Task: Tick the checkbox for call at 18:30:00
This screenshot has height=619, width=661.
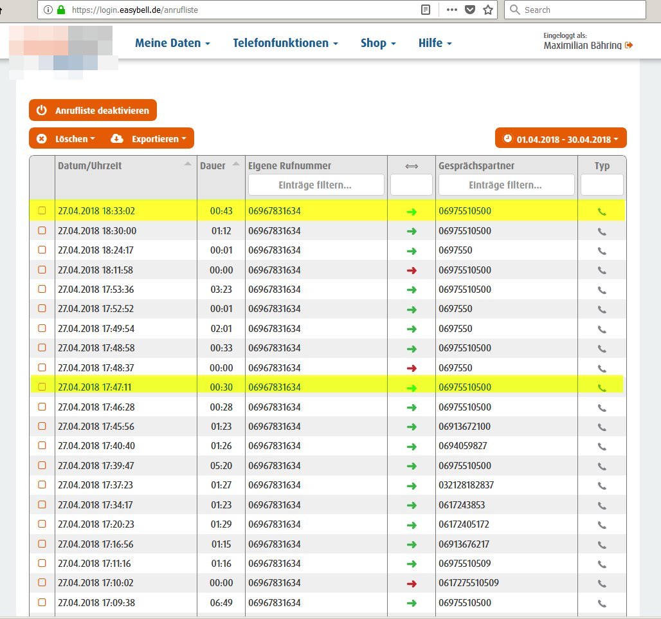Action: click(42, 230)
